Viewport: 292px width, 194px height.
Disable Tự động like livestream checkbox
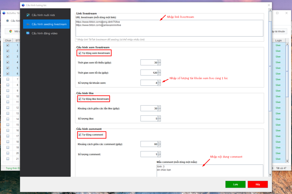coord(80,99)
